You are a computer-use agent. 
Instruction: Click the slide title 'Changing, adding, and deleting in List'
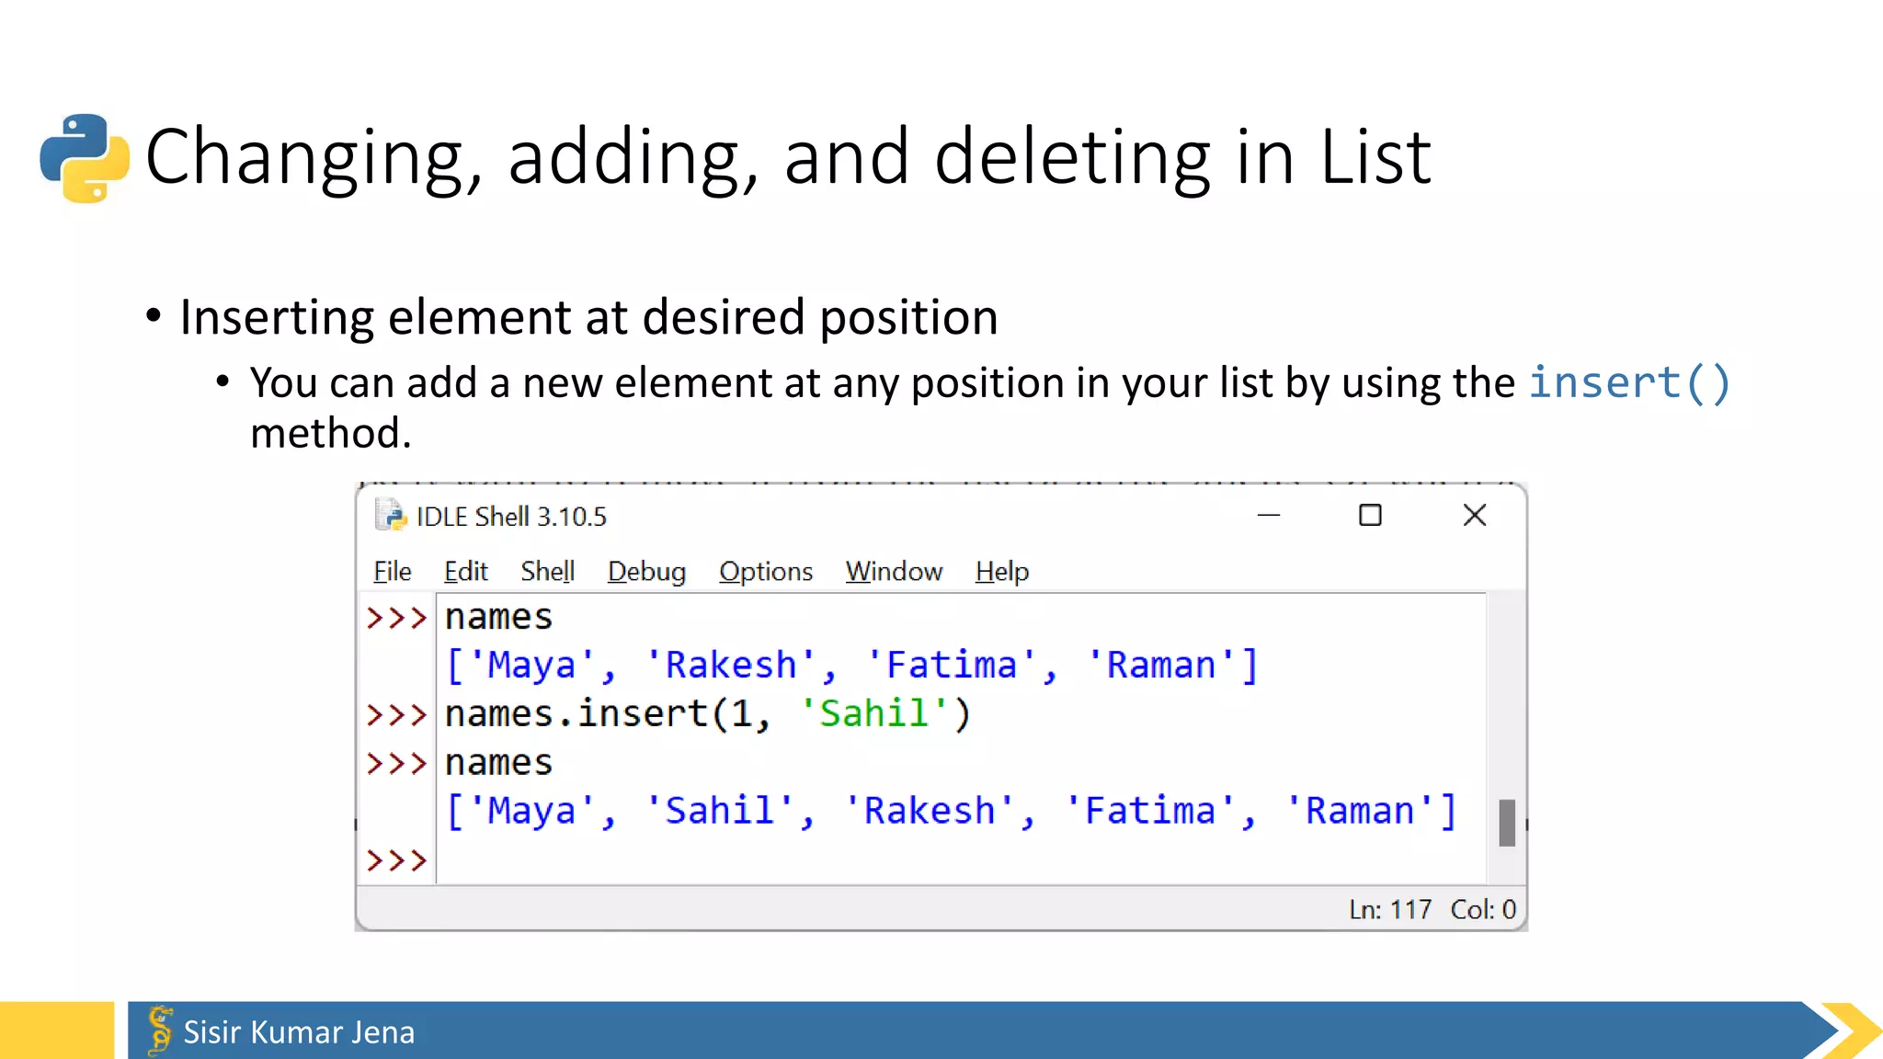pos(788,157)
